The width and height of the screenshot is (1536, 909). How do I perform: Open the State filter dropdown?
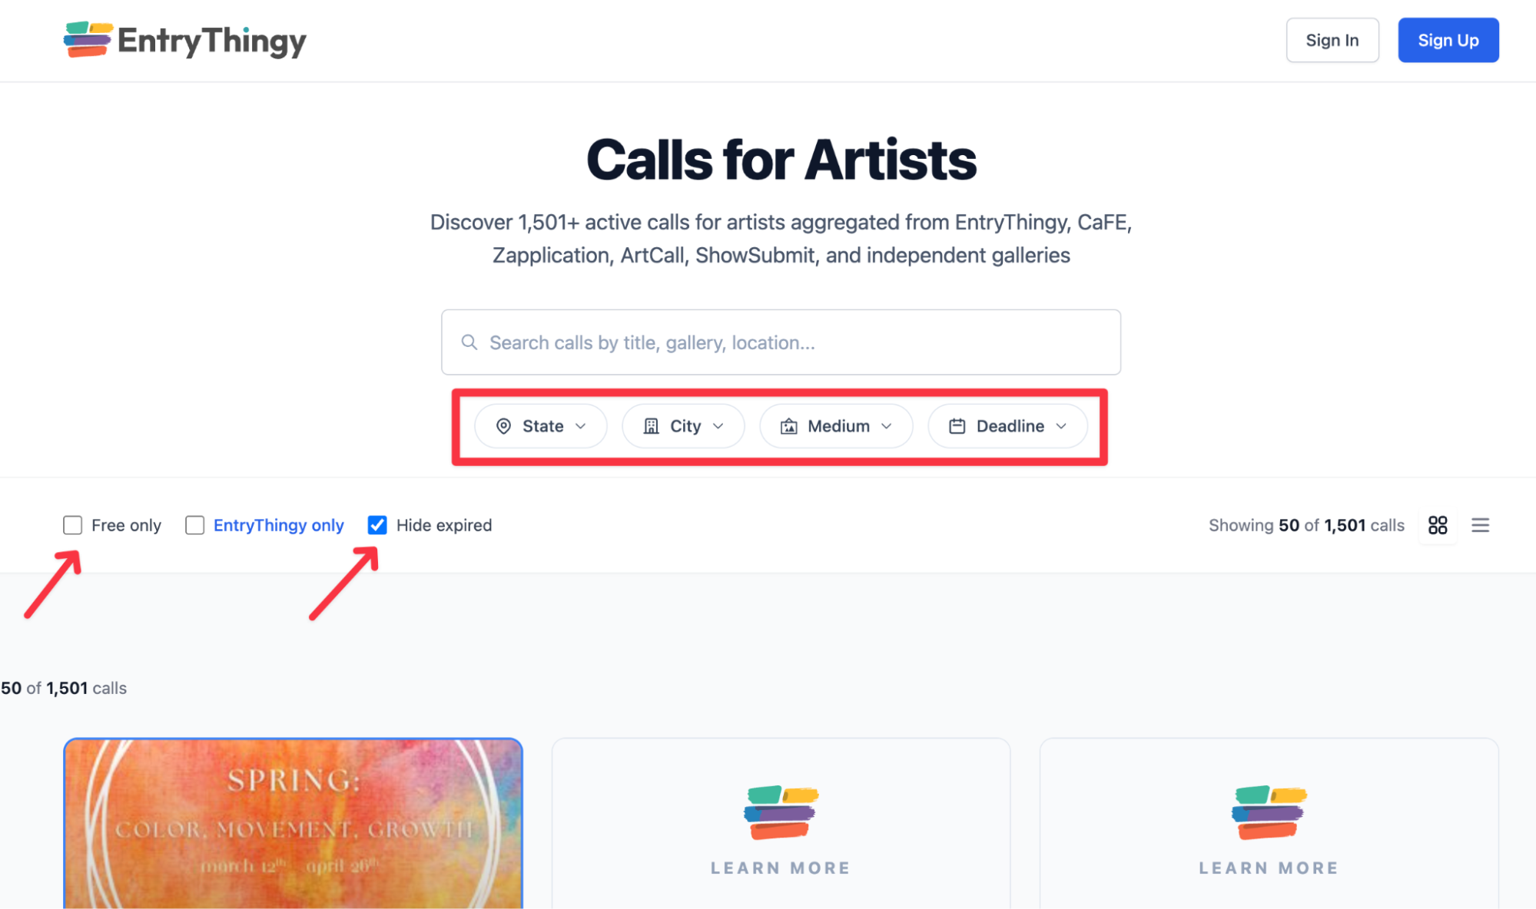[x=540, y=425]
